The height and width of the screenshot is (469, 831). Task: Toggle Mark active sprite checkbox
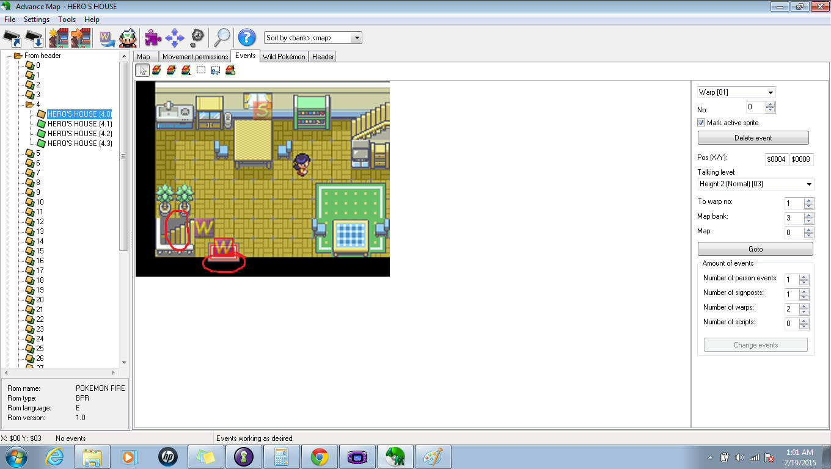[701, 123]
